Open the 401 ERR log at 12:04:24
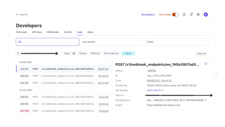 pyautogui.click(x=64, y=111)
